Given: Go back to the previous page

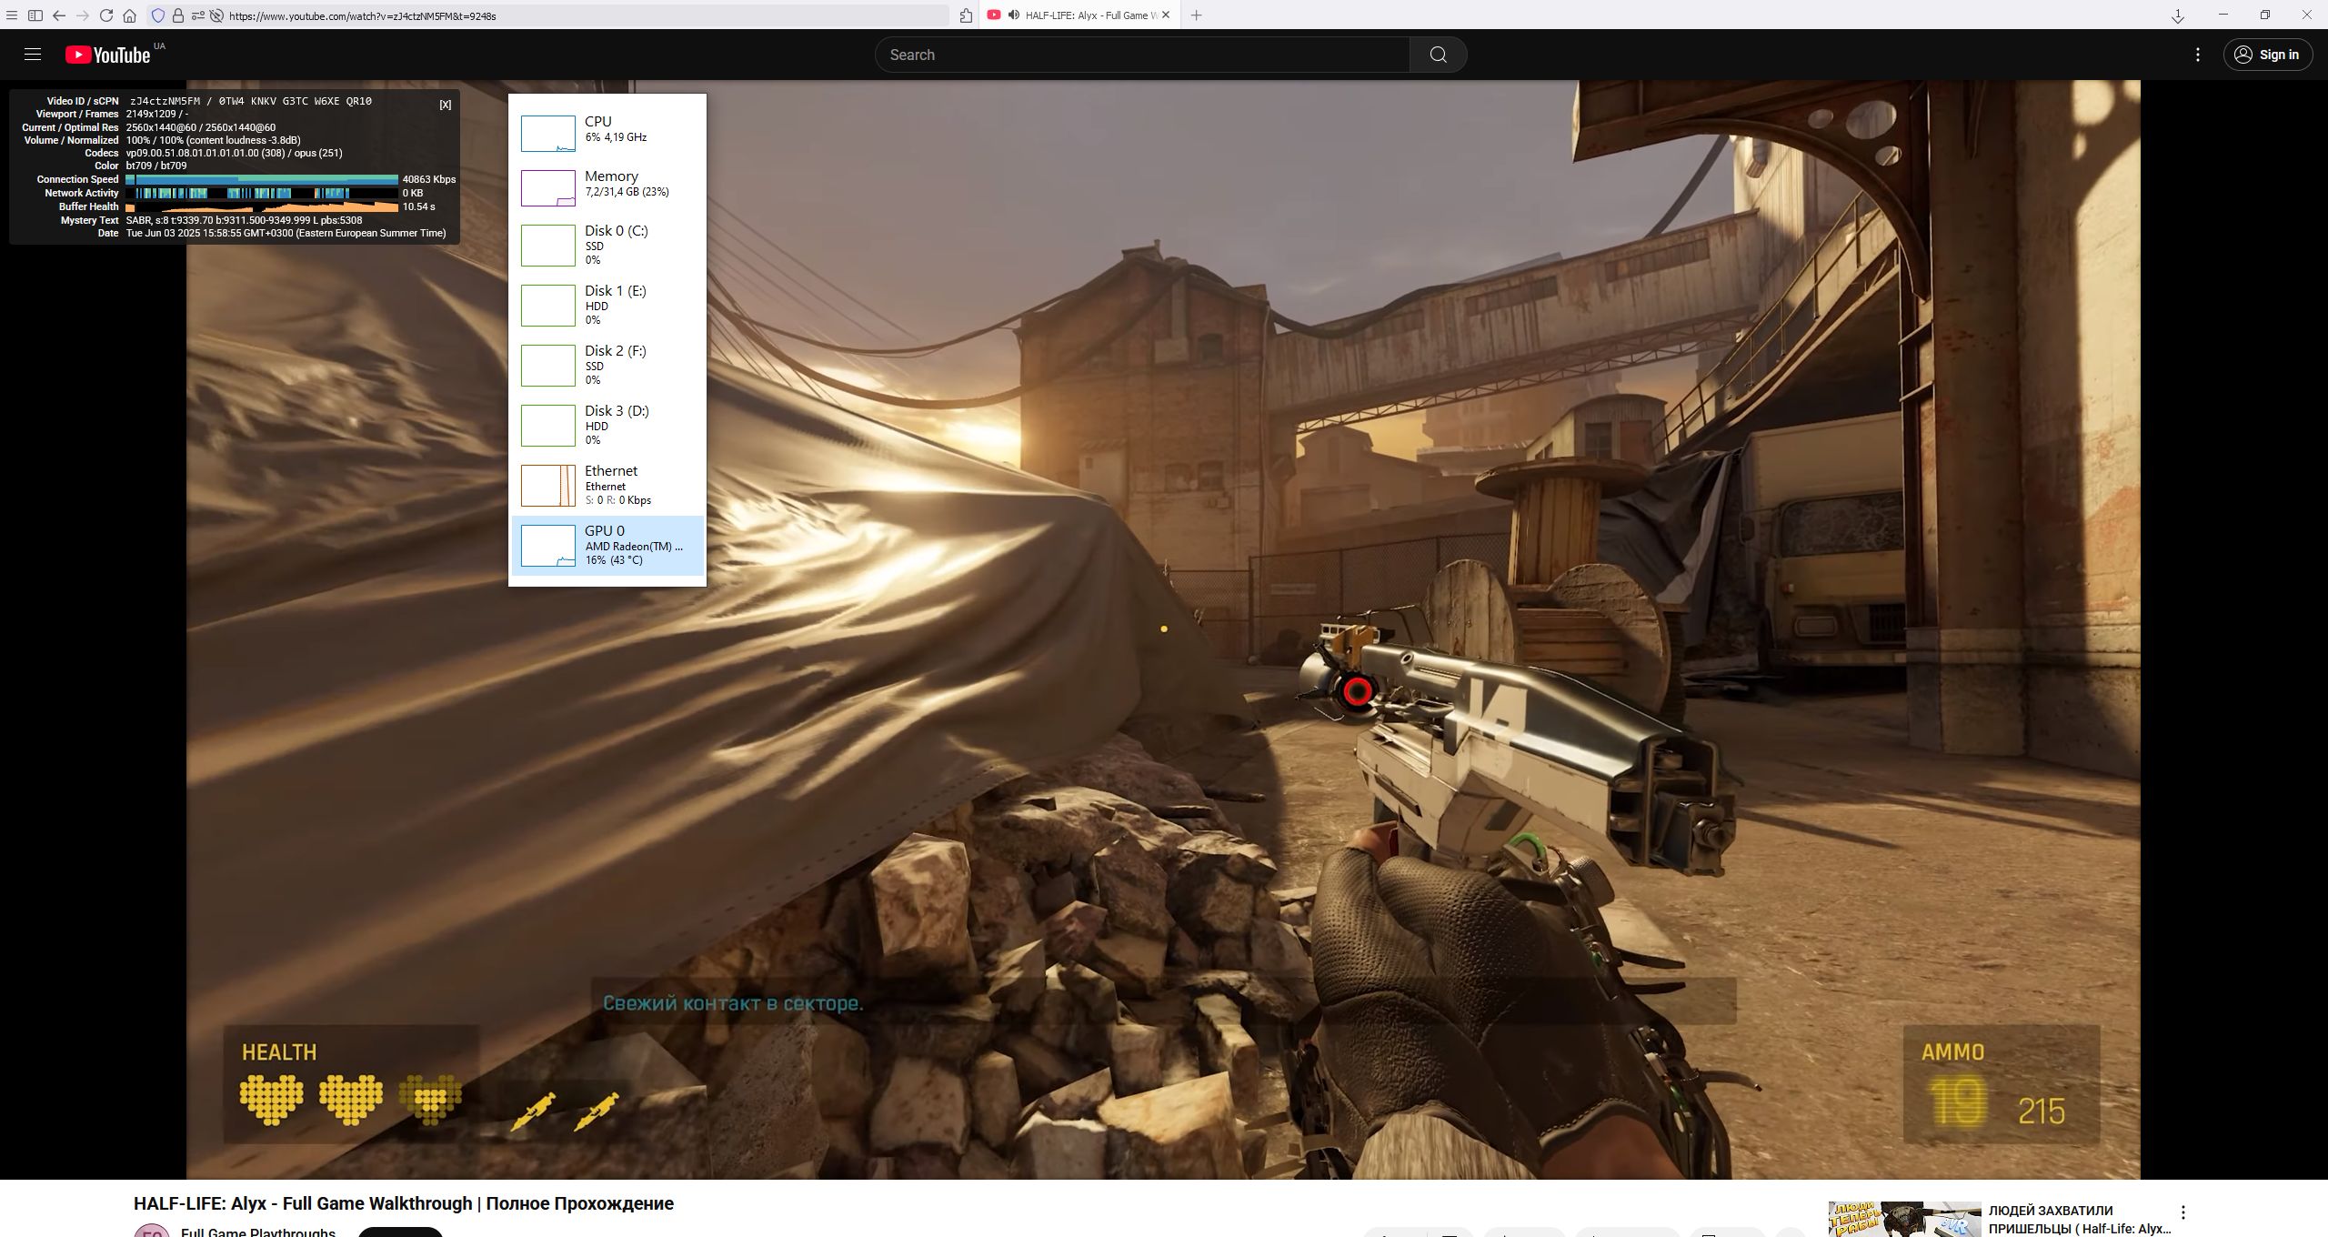Looking at the screenshot, I should point(59,15).
